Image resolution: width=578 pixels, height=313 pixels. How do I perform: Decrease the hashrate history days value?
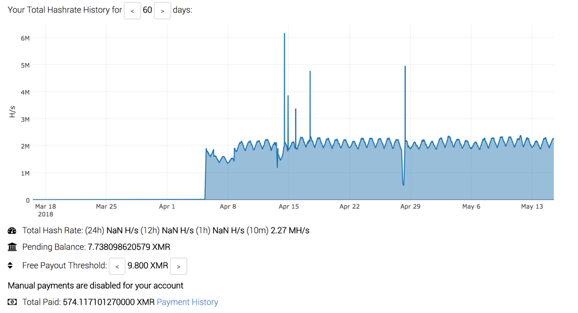(132, 11)
